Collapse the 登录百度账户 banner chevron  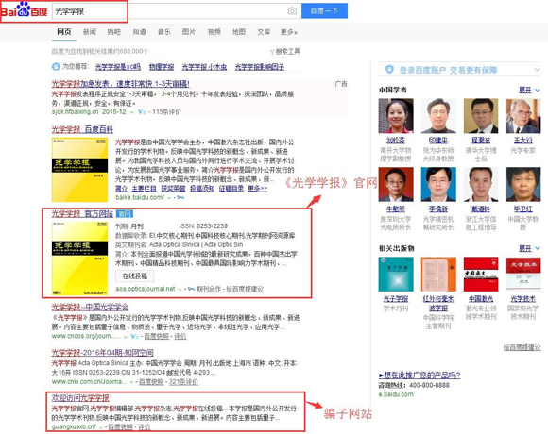pos(538,70)
